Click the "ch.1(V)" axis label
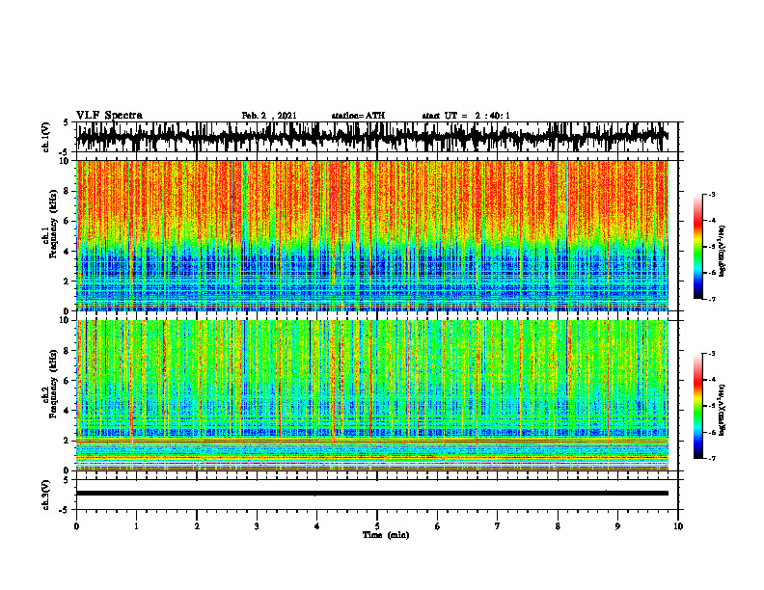Viewport: 764px width, 590px height. point(45,137)
